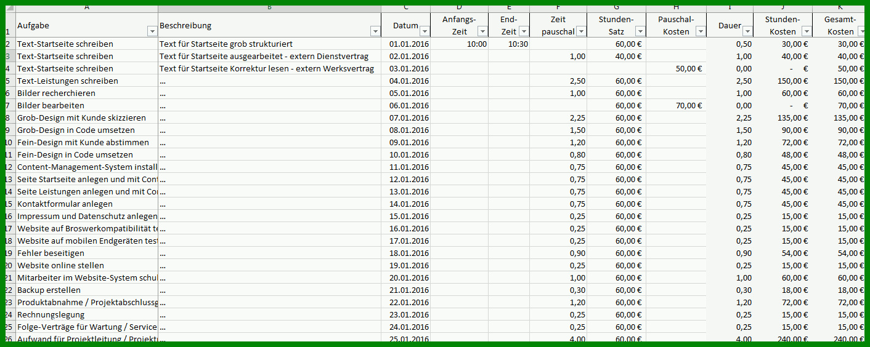
Task: Select task cell 'Kontaktformular anlegen'
Action: click(86, 204)
